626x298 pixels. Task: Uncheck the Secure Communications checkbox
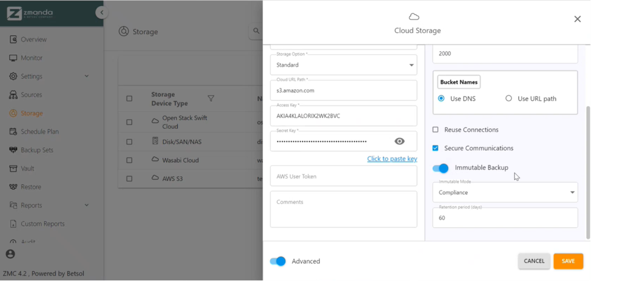click(x=435, y=148)
